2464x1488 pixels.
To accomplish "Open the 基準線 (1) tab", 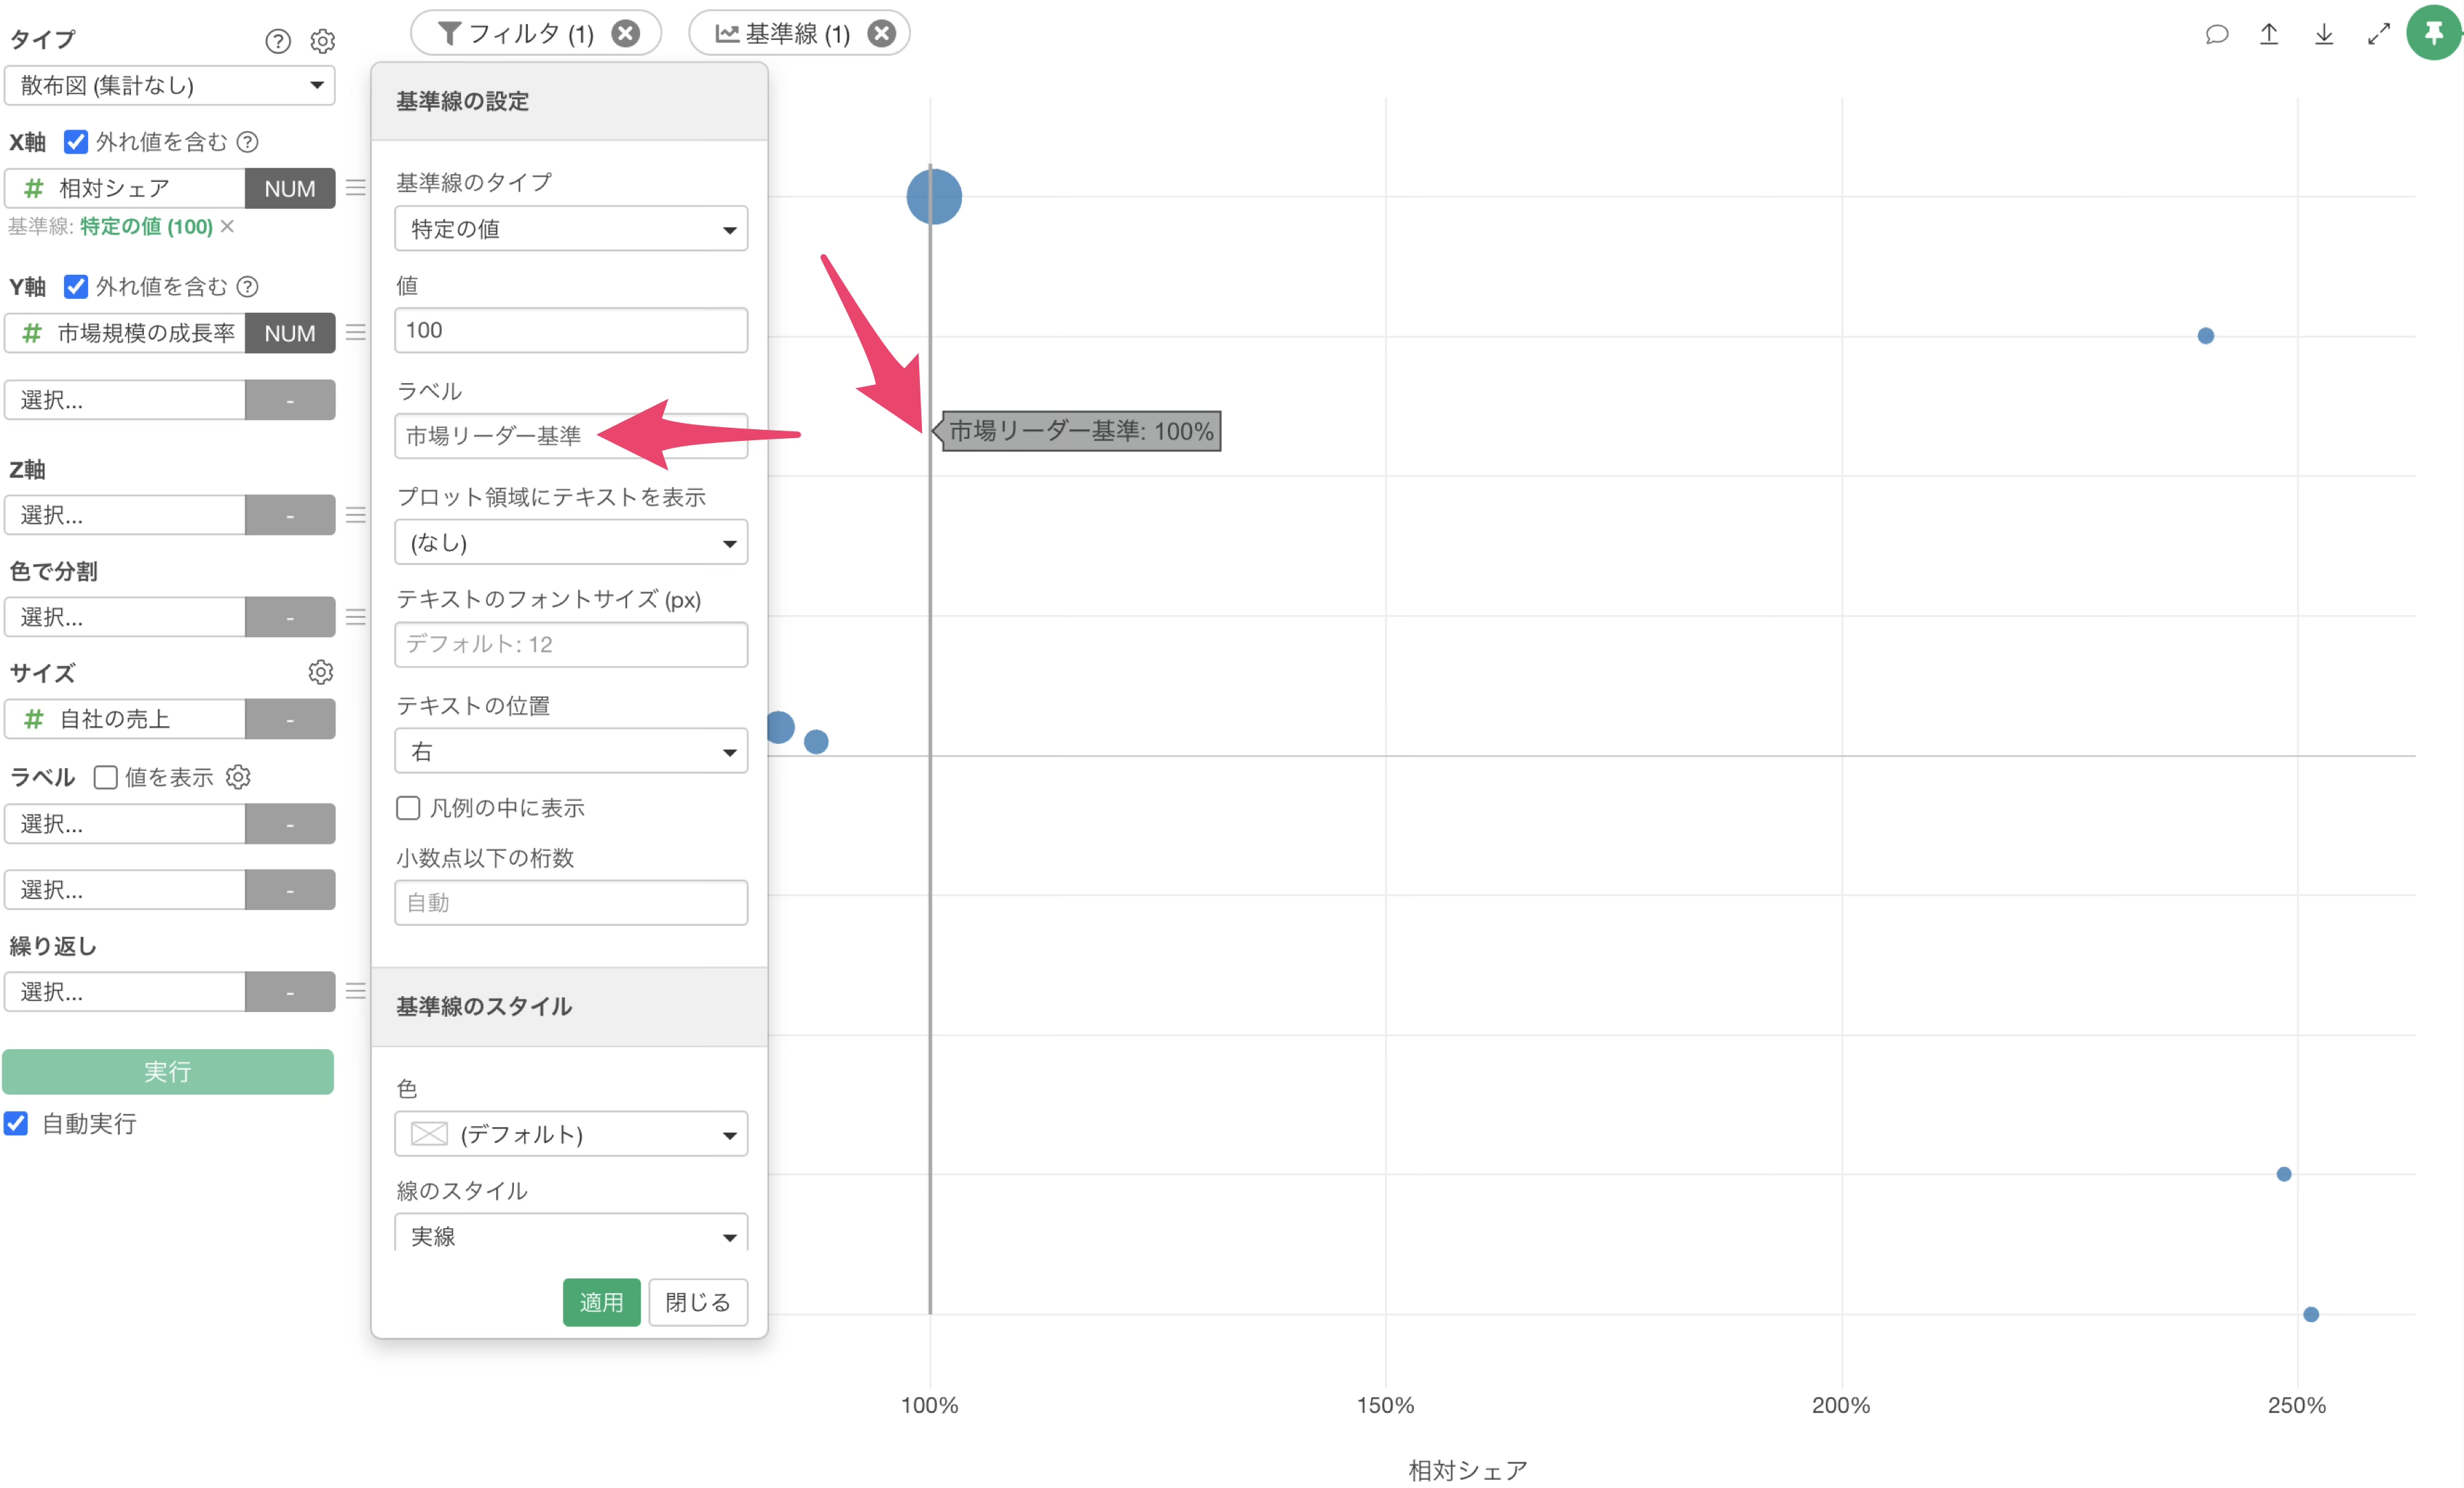I will (x=783, y=34).
